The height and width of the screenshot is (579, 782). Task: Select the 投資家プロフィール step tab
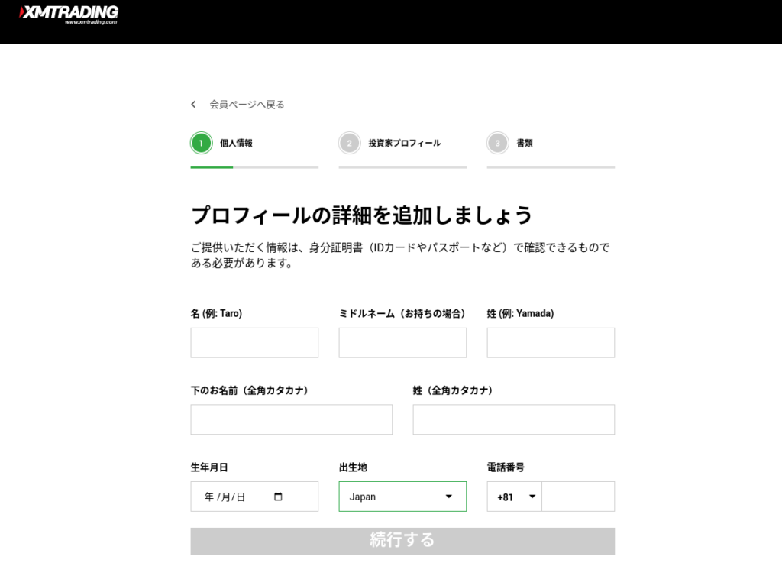pos(404,143)
